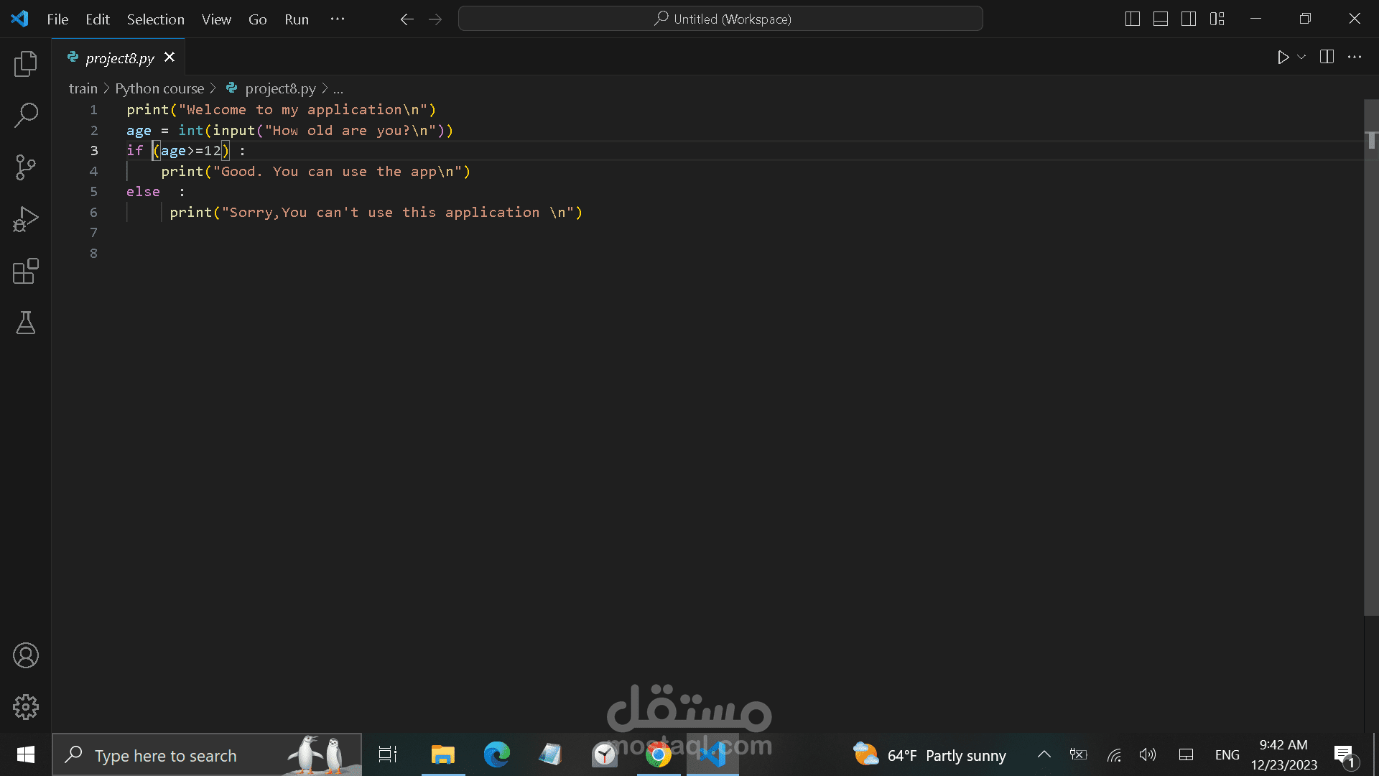Open the Accounts menu icon

pyautogui.click(x=26, y=655)
